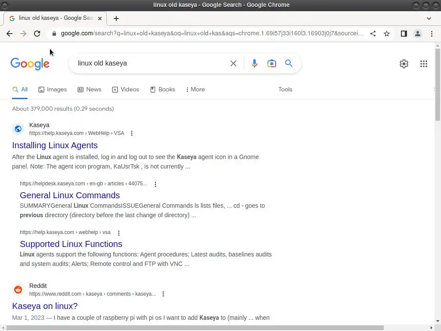Open the 'Supported Linux Functions' result

[71, 244]
